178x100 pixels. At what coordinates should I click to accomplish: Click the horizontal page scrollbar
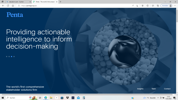pyautogui.click(x=87, y=95)
